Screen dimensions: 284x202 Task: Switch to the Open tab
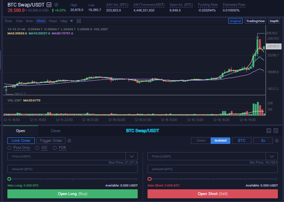(x=20, y=130)
